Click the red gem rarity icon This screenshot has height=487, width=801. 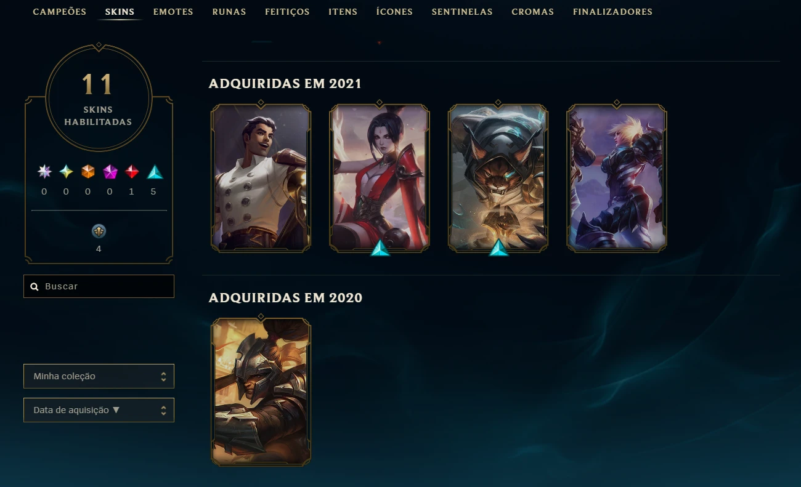pyautogui.click(x=132, y=172)
